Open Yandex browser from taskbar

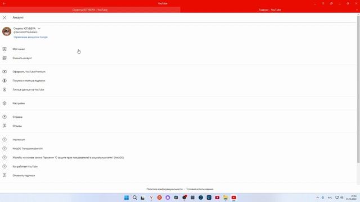pyautogui.click(x=151, y=198)
